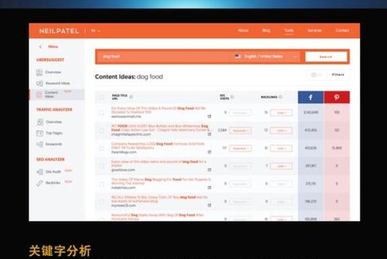This screenshot has width=387, height=259.
Task: Expand Links dropdown in 'Every view of this video' row
Action: [281, 166]
